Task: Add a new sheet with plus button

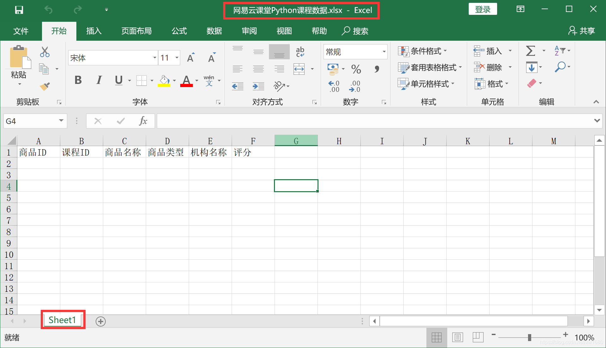Action: tap(101, 321)
